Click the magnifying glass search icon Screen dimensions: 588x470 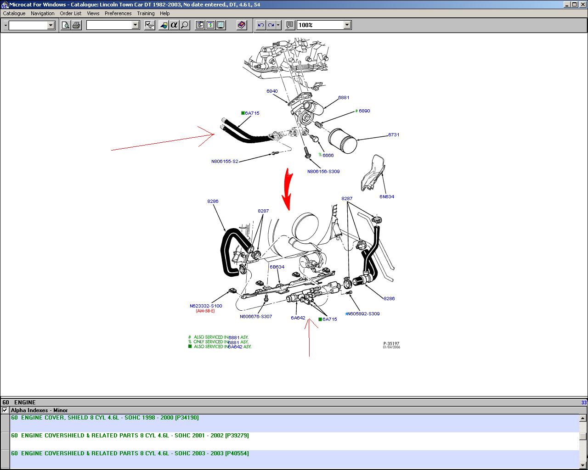tap(185, 25)
